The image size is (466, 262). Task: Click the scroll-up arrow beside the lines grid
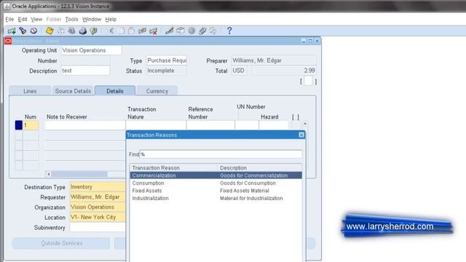(x=305, y=124)
